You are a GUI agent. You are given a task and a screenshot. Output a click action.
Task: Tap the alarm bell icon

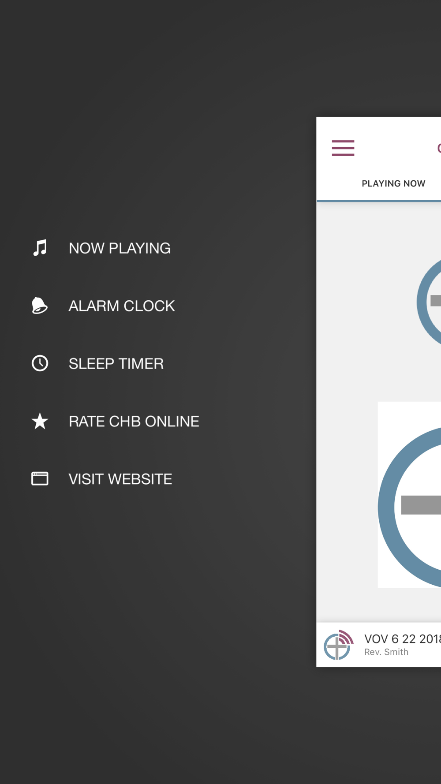pos(39,306)
